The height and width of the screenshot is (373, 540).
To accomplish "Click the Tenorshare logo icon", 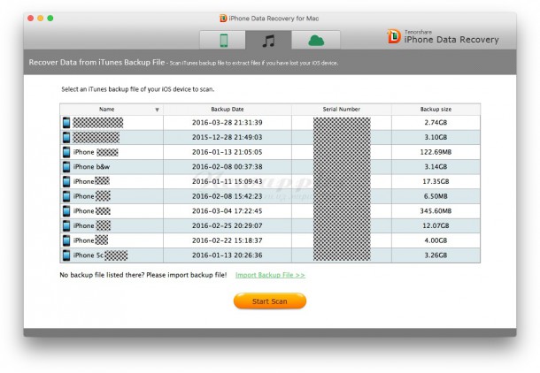I will click(394, 36).
